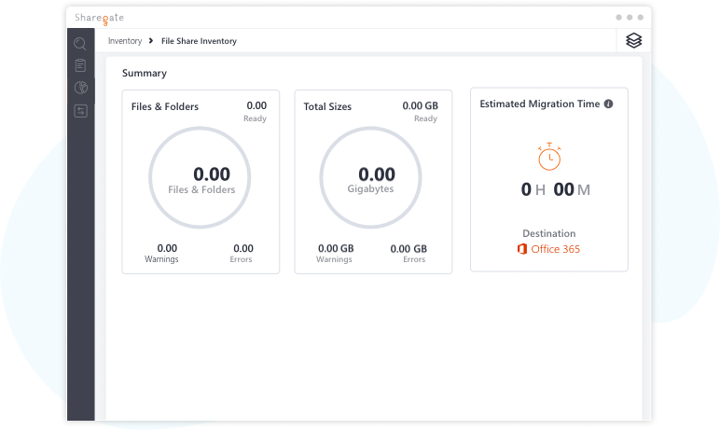Image resolution: width=720 pixels, height=430 pixels.
Task: Click the Gigabytes circular gauge
Action: (x=370, y=178)
